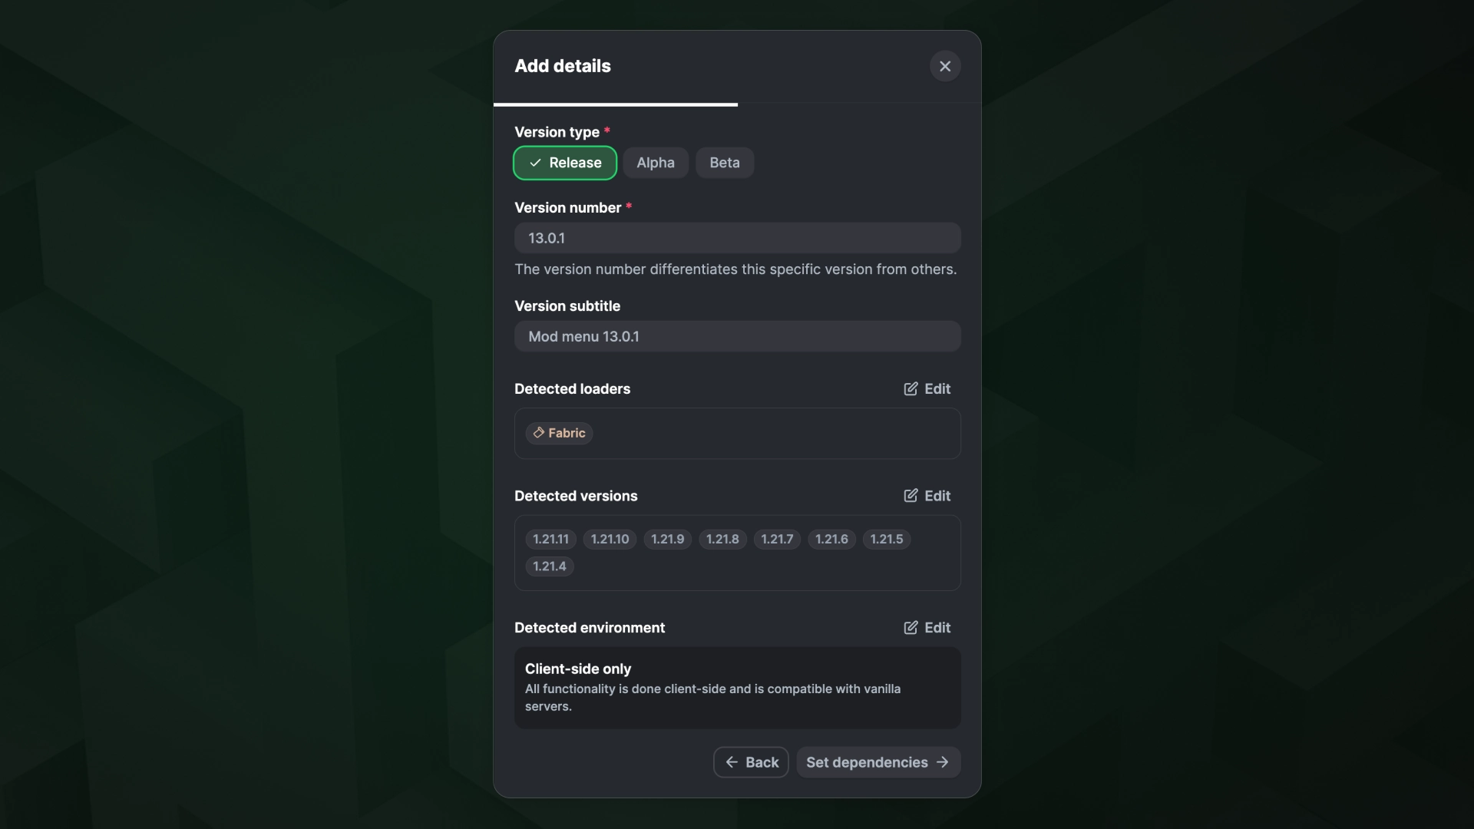Click the pencil icon beside Detected versions
The width and height of the screenshot is (1474, 829).
point(911,496)
